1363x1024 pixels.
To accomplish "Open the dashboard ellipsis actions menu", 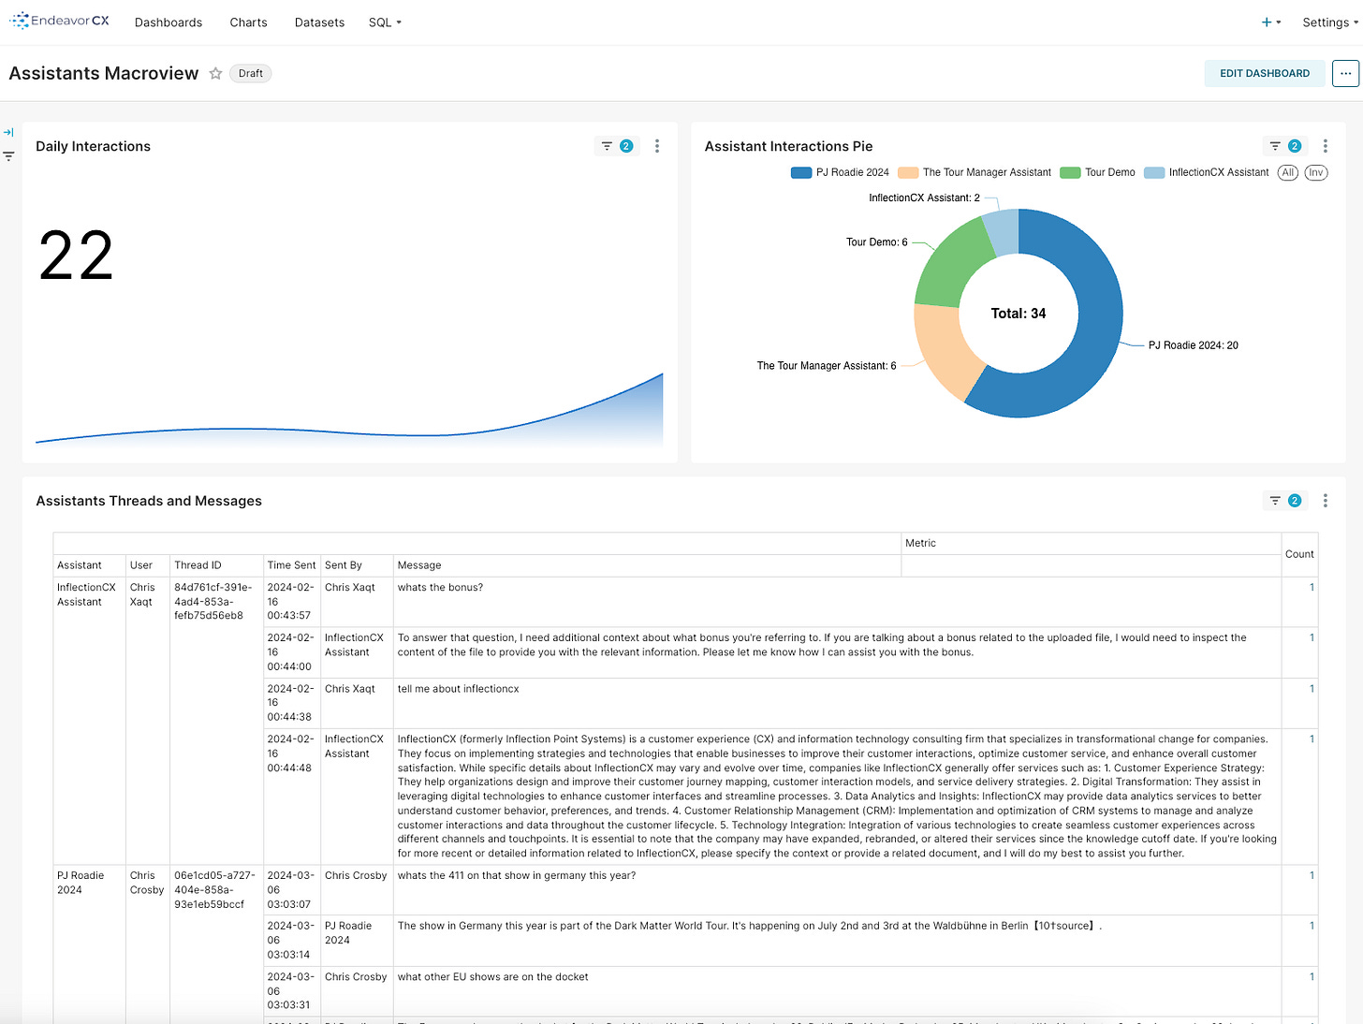I will tap(1345, 73).
